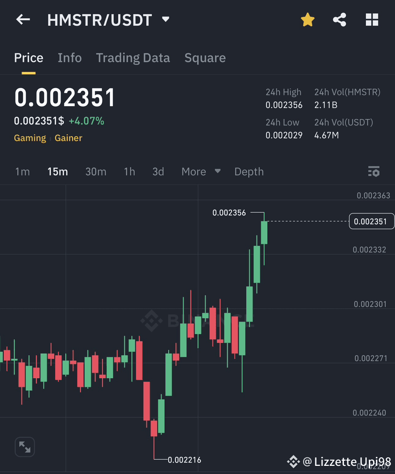Select the 1m timeframe
The height and width of the screenshot is (474, 395).
[x=22, y=171]
